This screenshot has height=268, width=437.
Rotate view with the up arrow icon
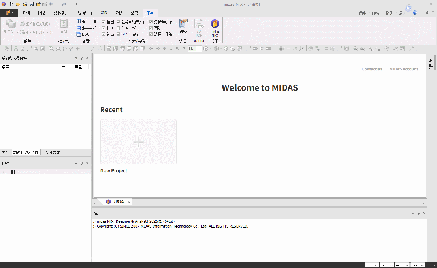coord(164,49)
